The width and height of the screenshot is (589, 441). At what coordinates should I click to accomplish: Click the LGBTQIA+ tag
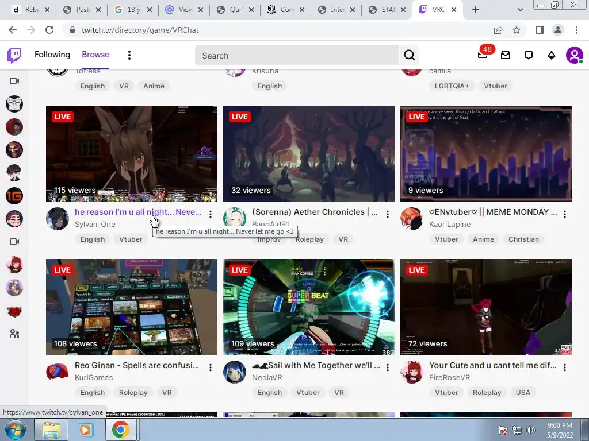pyautogui.click(x=452, y=86)
